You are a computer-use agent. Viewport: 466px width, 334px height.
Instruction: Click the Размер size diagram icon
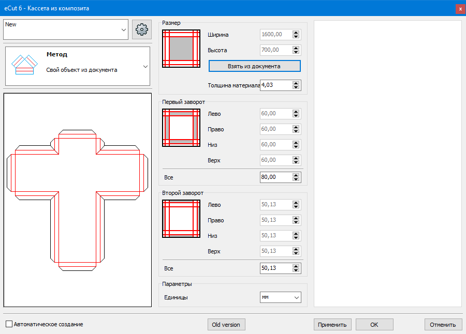coord(181,49)
